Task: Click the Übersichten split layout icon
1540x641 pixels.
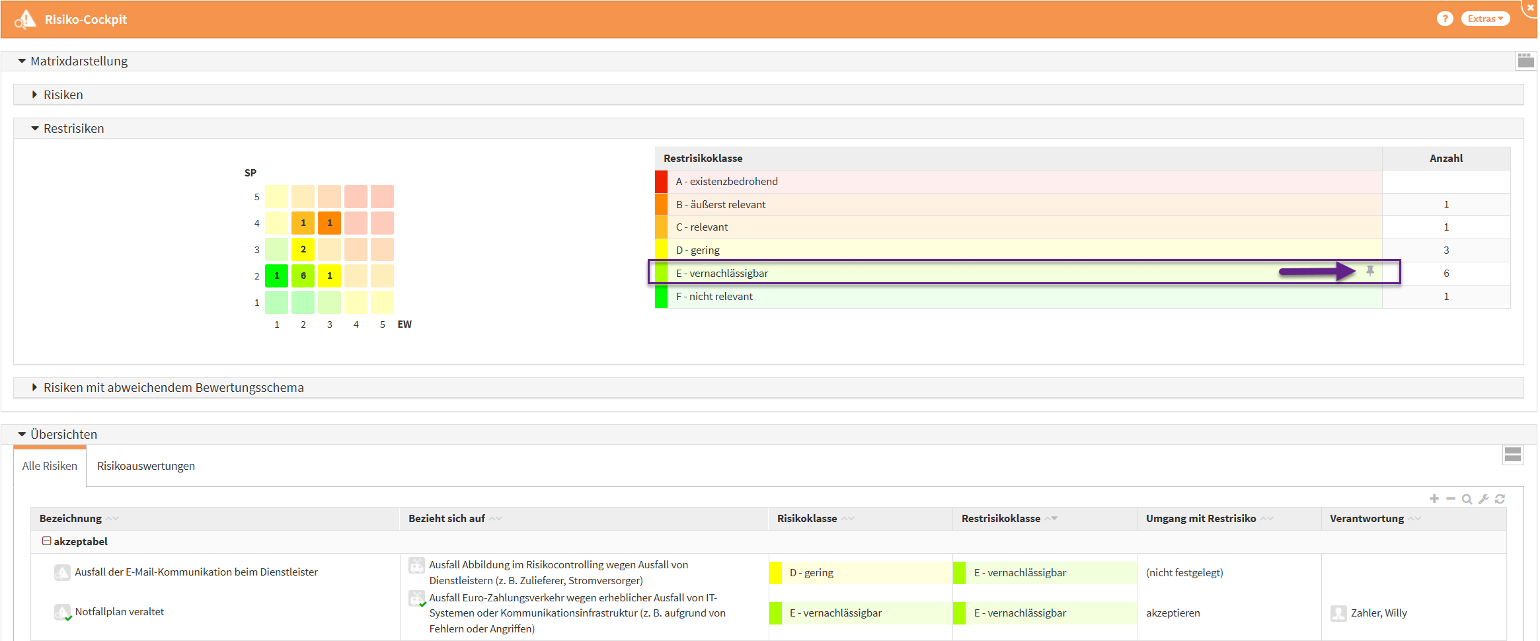Action: pos(1512,455)
